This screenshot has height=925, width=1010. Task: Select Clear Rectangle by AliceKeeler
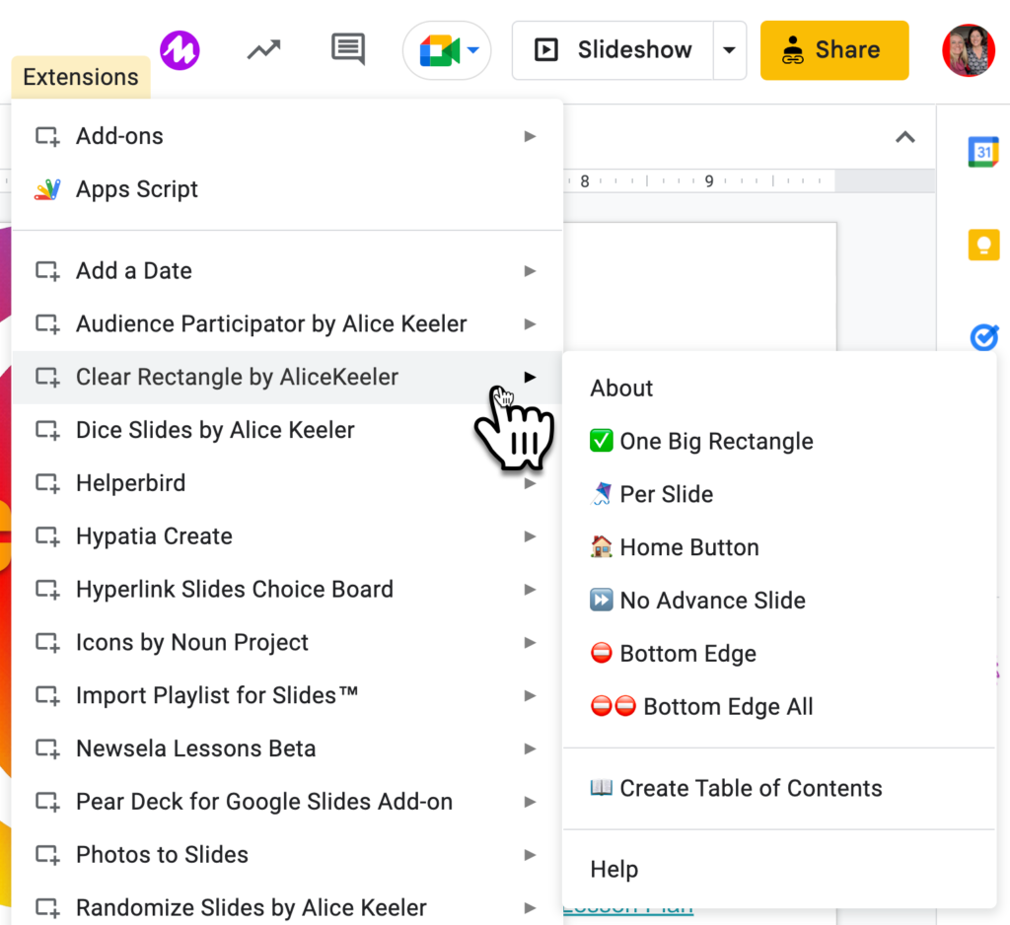click(287, 378)
